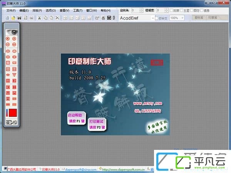Decrease the 模糊度 value with the down arrow

(x=166, y=12)
